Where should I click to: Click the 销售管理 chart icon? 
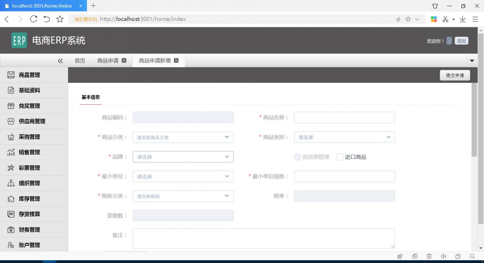(x=11, y=152)
